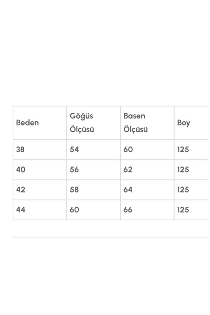Click the Beden column header

tap(27, 122)
